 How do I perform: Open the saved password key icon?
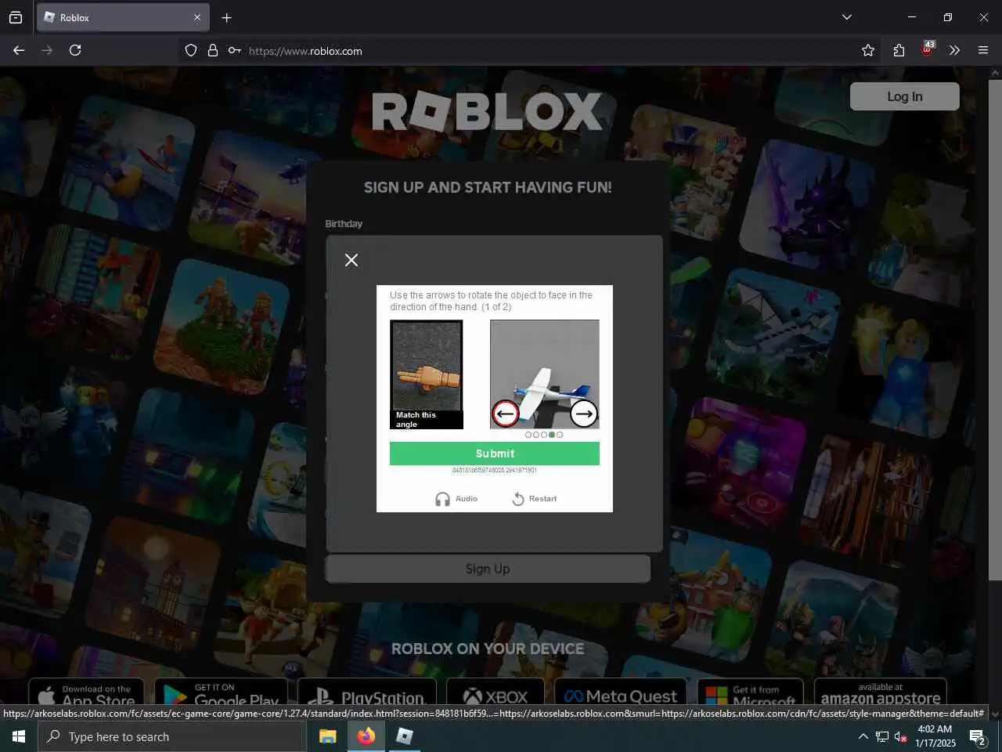point(235,51)
